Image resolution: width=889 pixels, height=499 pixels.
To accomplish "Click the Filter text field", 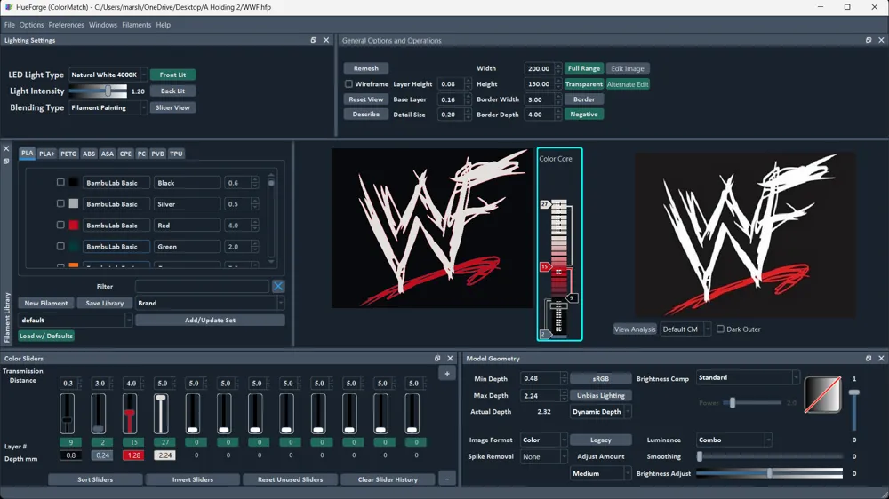I will point(203,286).
